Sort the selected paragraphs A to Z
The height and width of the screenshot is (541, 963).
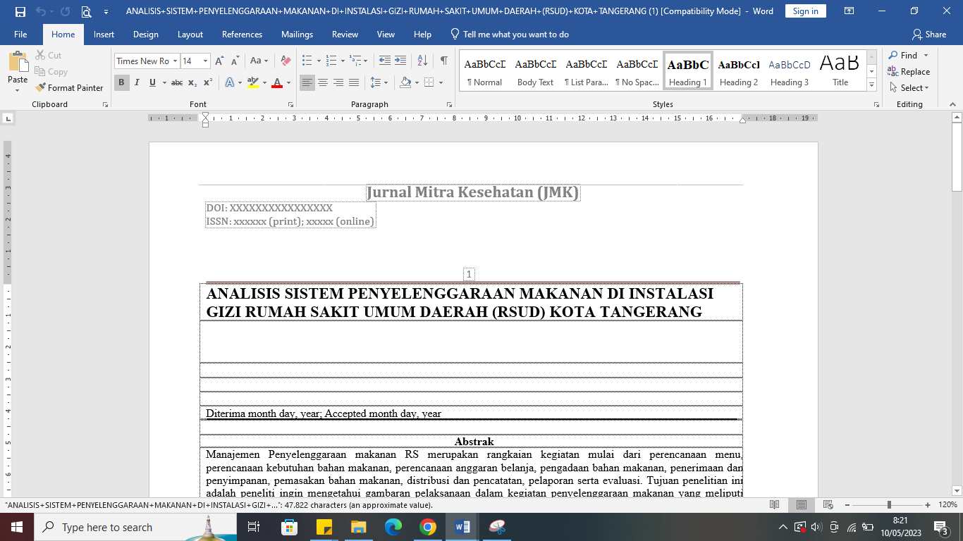point(422,61)
